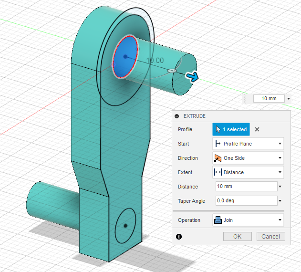Expand the Taper Angle dropdown arrow
The width and height of the screenshot is (301, 272).
point(280,201)
